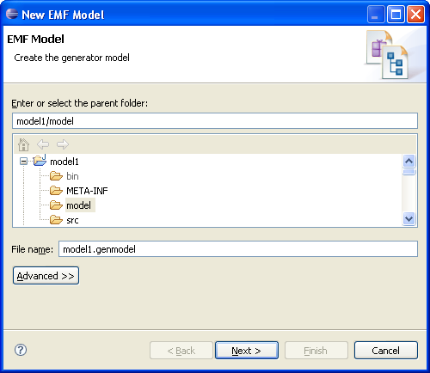430x373 pixels.
Task: Click the Home navigation icon
Action: click(x=23, y=144)
